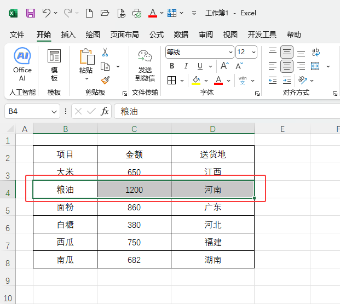Merge and center the selected cells
The width and height of the screenshot is (340, 304).
click(315, 66)
